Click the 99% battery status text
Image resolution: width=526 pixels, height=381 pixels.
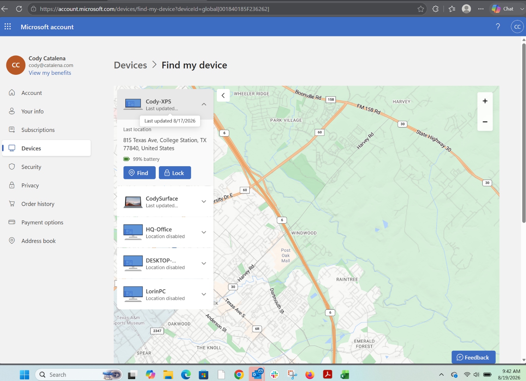(146, 159)
